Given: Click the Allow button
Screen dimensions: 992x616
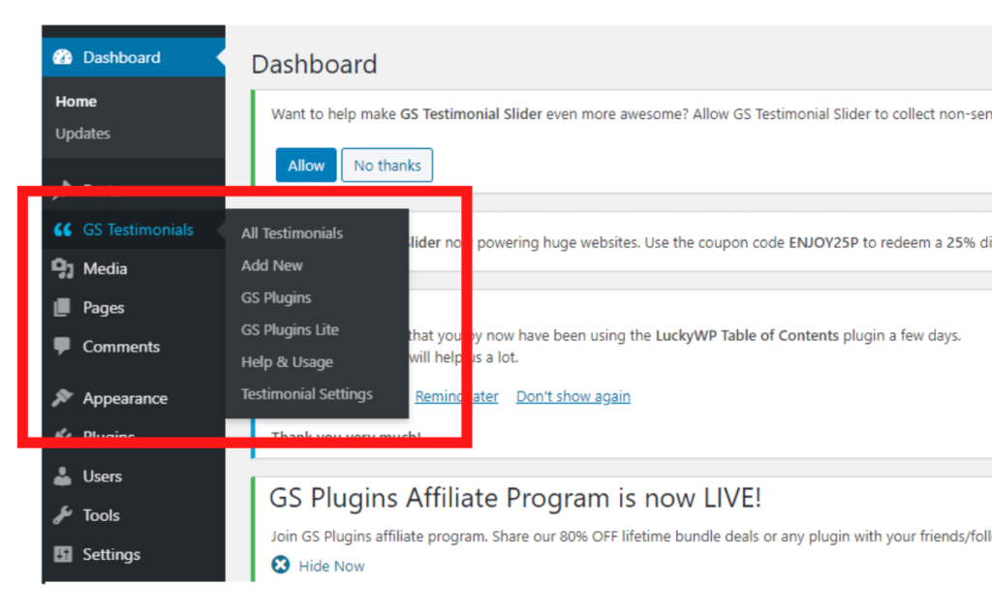Looking at the screenshot, I should click(306, 165).
